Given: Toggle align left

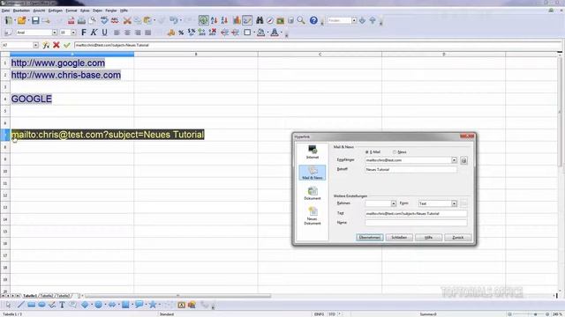Looking at the screenshot, I should pyautogui.click(x=117, y=33).
